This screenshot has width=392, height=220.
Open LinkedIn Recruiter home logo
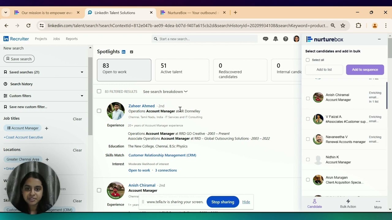pos(16,39)
